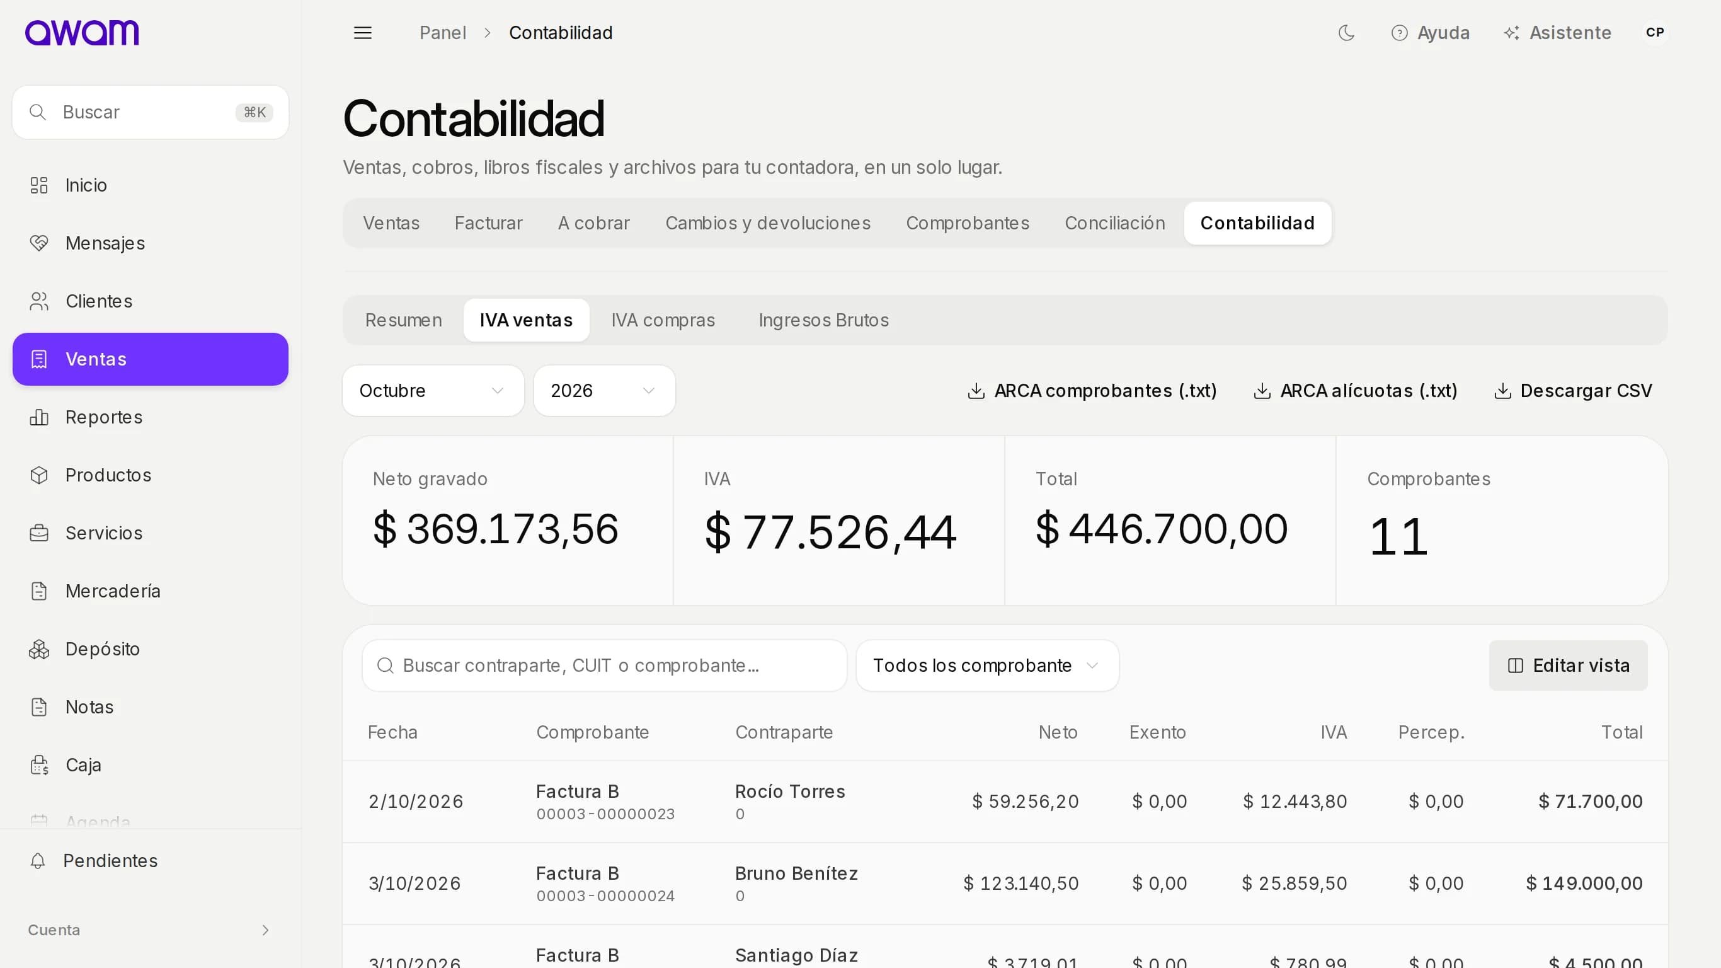The width and height of the screenshot is (1721, 968).
Task: Open Reportes in sidebar
Action: (x=151, y=417)
